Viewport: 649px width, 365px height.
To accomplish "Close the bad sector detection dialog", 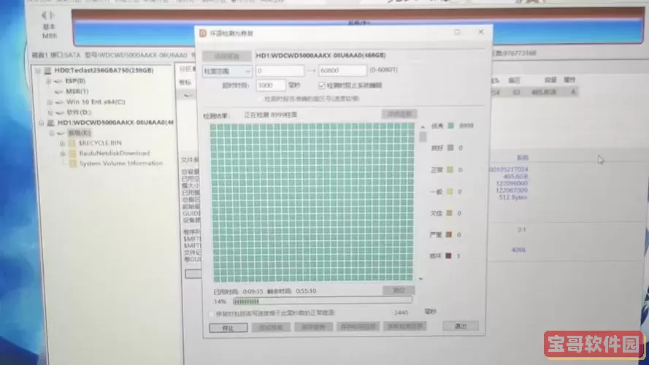I will point(480,31).
